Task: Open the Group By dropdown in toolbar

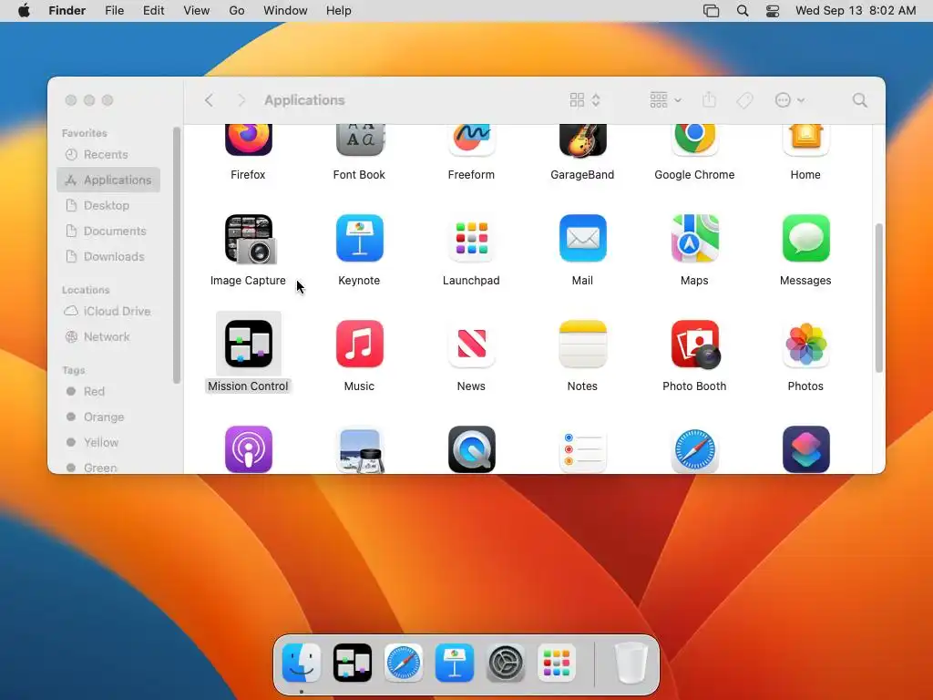Action: [665, 100]
